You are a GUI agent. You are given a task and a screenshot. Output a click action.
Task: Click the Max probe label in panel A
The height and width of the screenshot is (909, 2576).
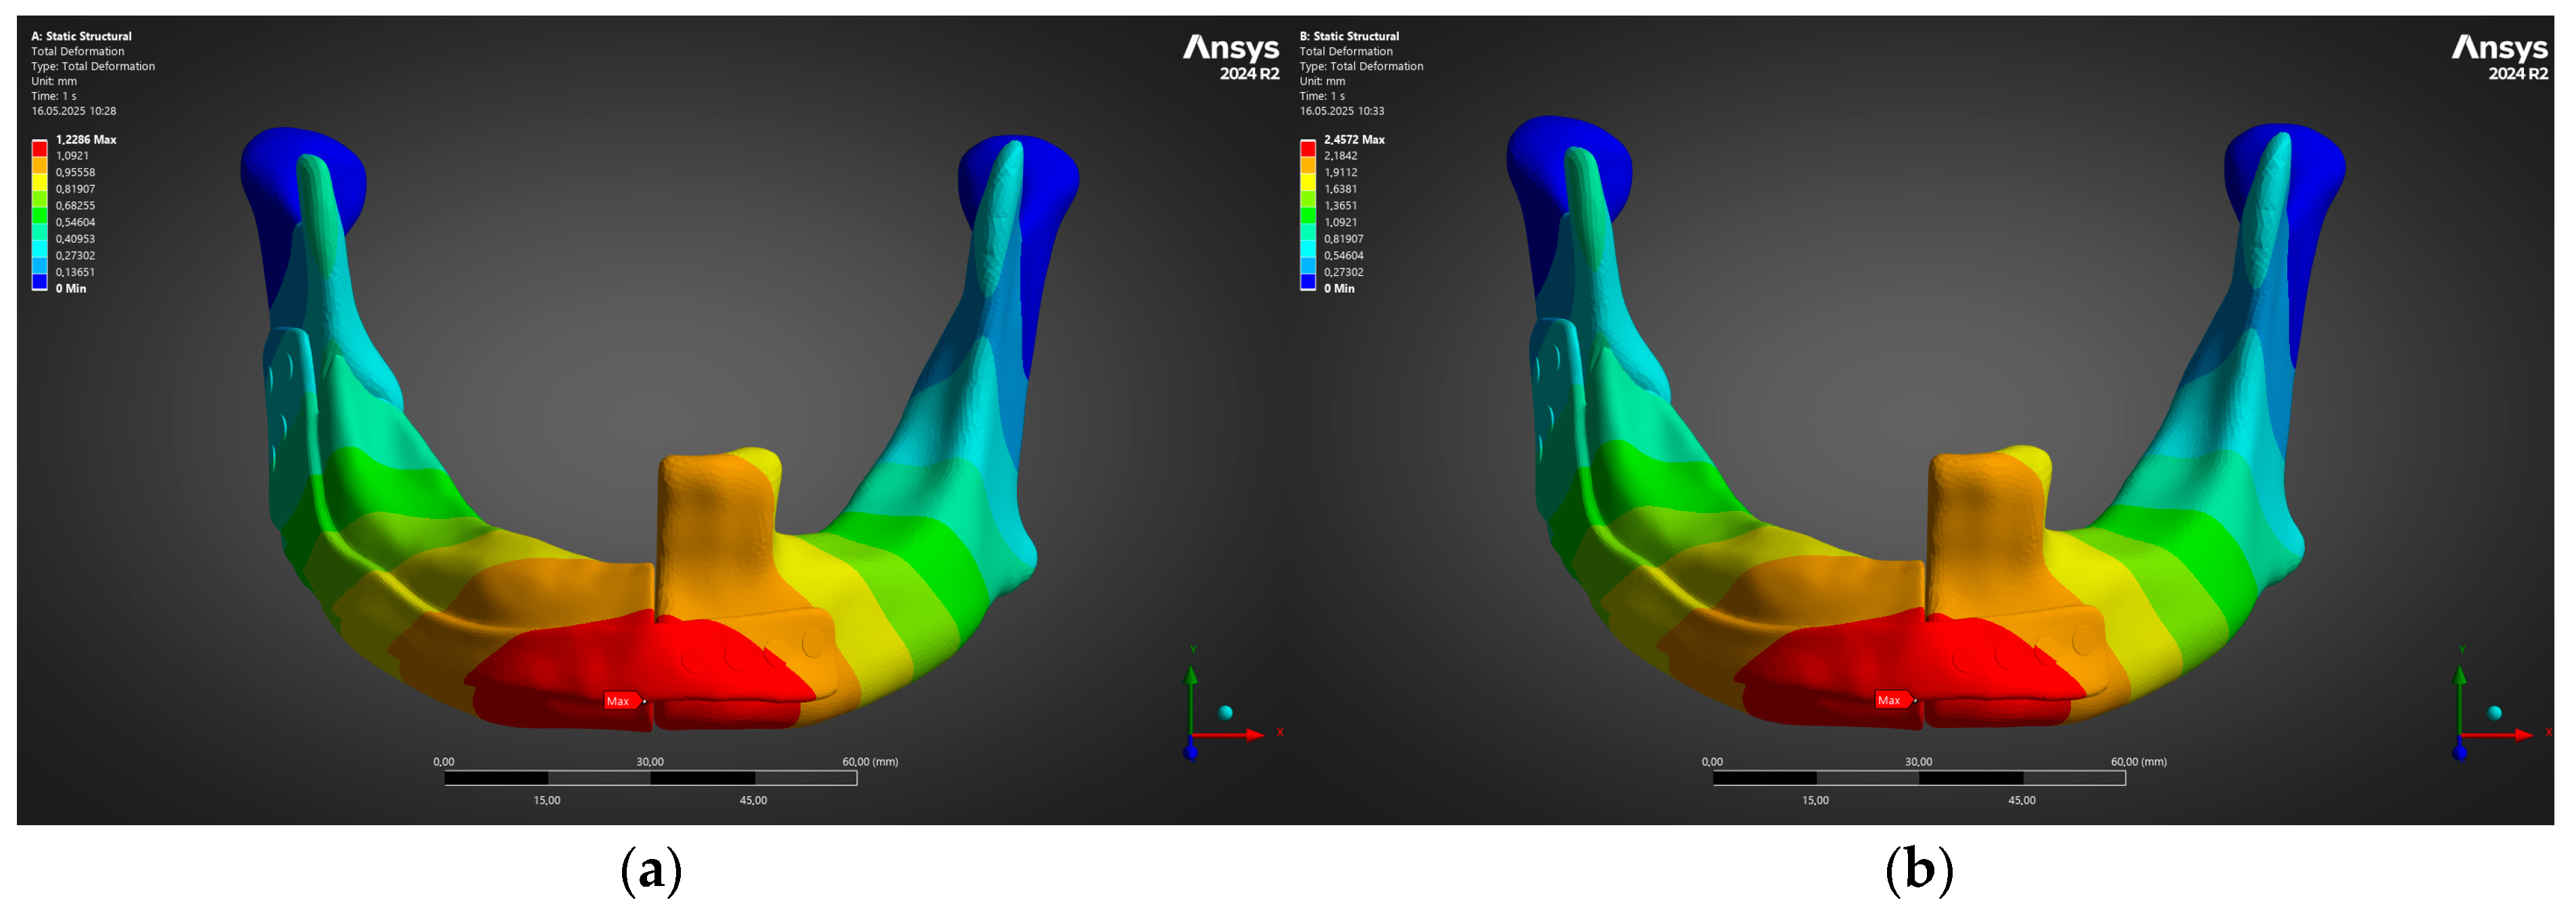tap(620, 701)
